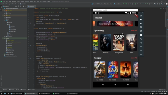
Task: Take an emulator screenshot with the camera icon
Action: [141, 35]
